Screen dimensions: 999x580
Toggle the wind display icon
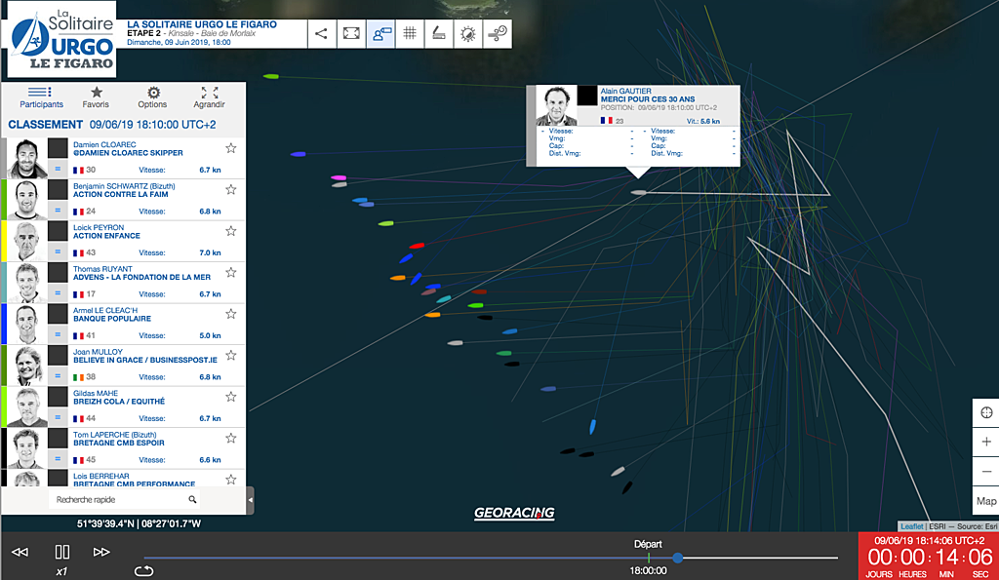pos(498,34)
